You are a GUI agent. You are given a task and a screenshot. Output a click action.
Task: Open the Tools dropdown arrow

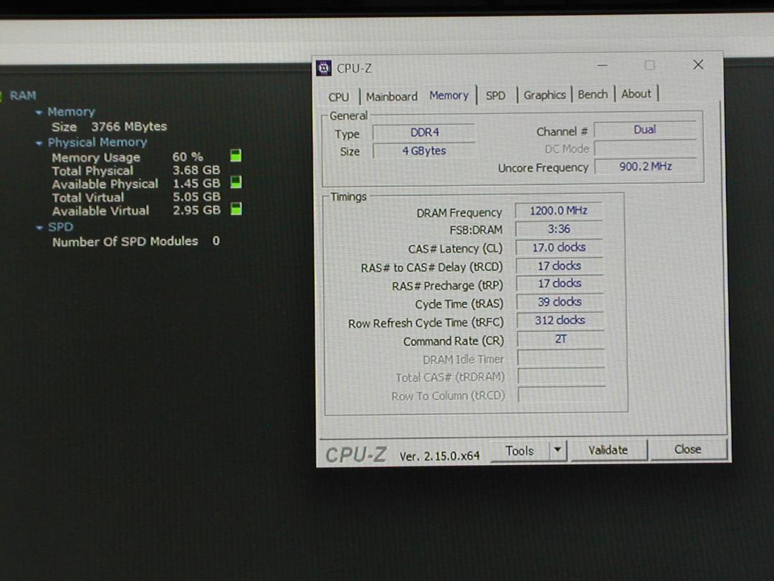point(558,450)
